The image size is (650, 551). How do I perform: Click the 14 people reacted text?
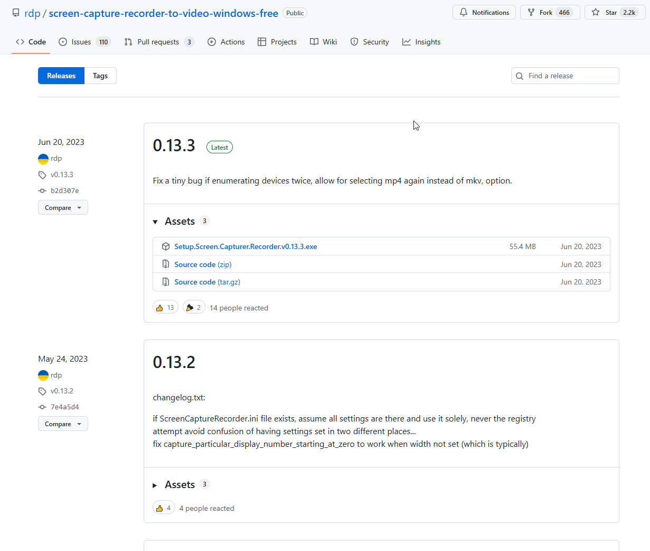point(239,308)
